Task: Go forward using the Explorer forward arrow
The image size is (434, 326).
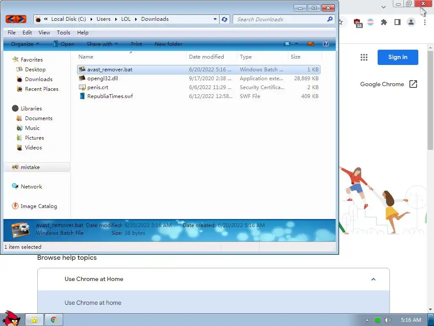Action: [21, 19]
